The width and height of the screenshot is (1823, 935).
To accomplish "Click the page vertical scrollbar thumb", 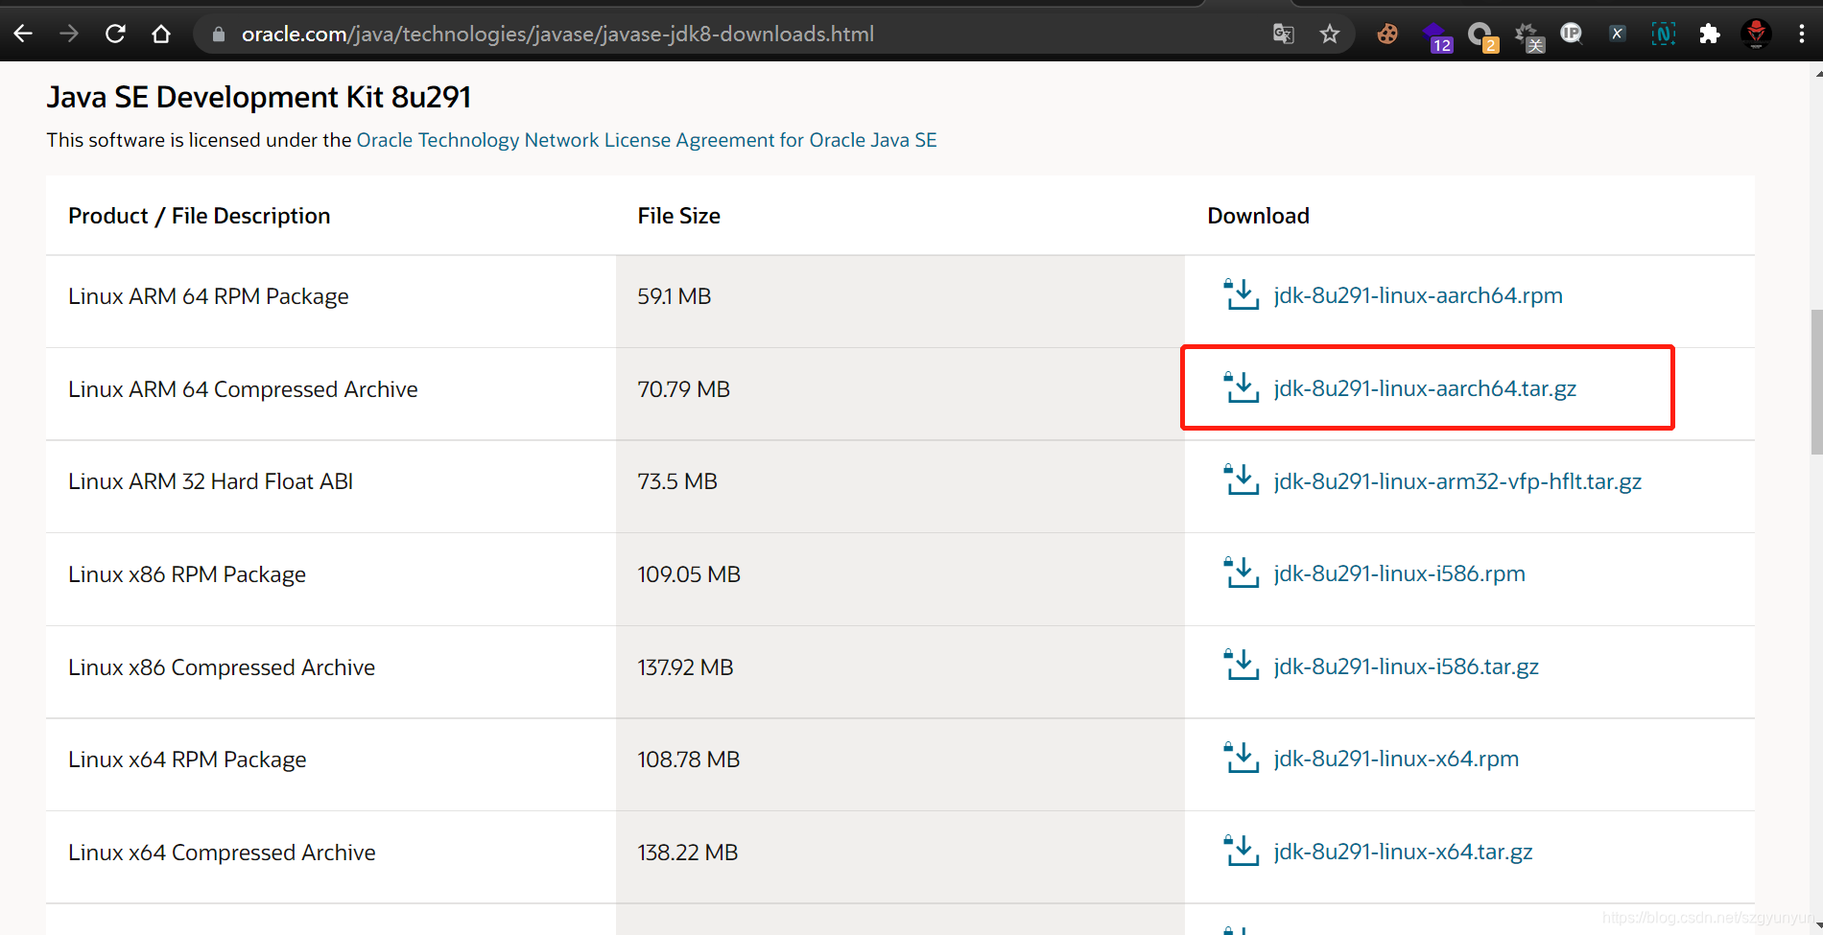I will pyautogui.click(x=1815, y=382).
